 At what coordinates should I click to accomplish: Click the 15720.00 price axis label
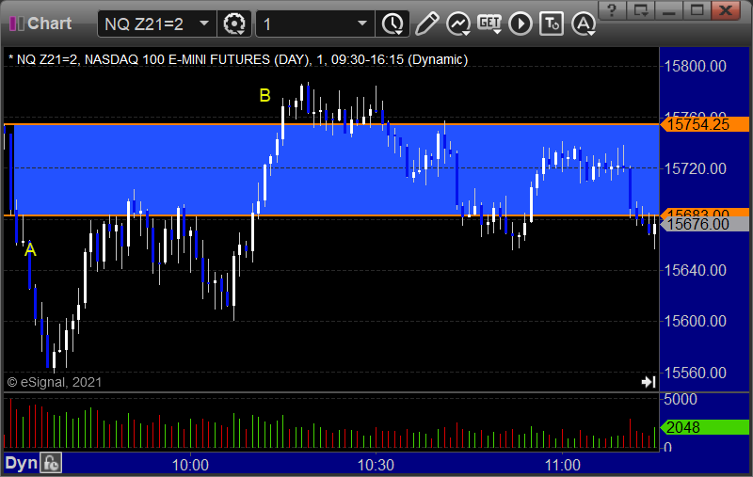click(695, 168)
